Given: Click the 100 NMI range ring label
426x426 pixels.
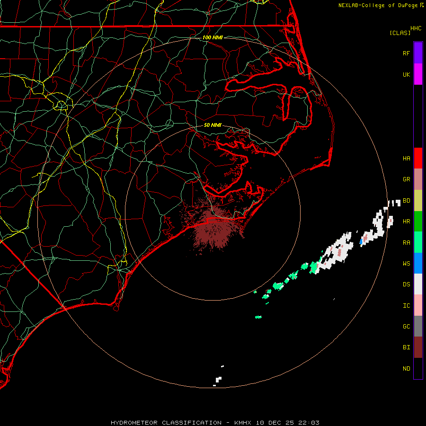Looking at the screenshot, I should pos(213,37).
